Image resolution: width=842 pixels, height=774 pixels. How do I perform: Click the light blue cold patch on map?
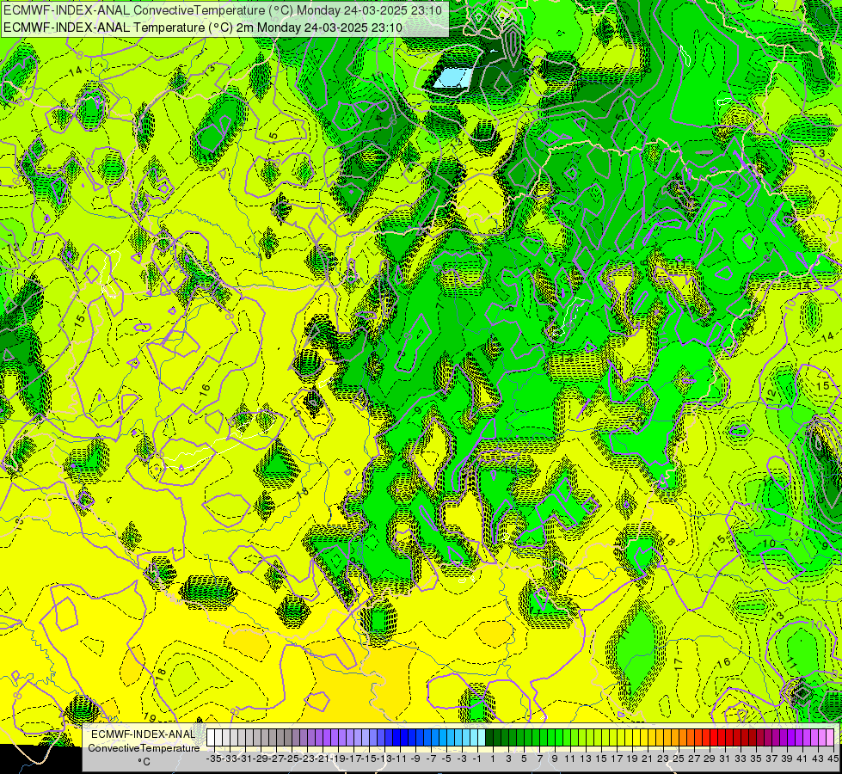(x=454, y=78)
